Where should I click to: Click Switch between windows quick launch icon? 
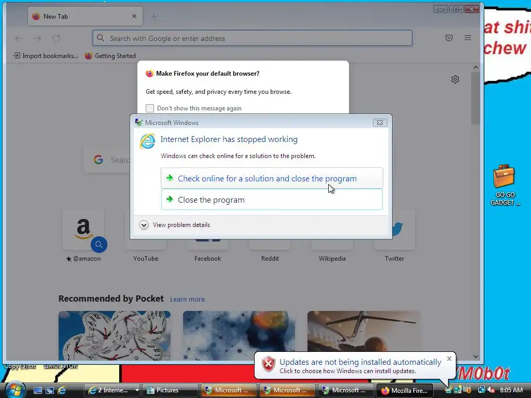pyautogui.click(x=49, y=390)
